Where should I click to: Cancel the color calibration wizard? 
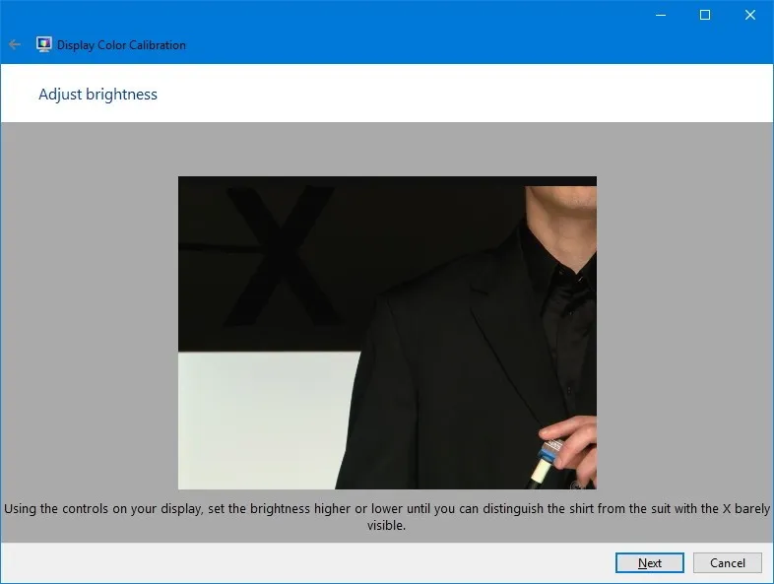[x=727, y=563]
